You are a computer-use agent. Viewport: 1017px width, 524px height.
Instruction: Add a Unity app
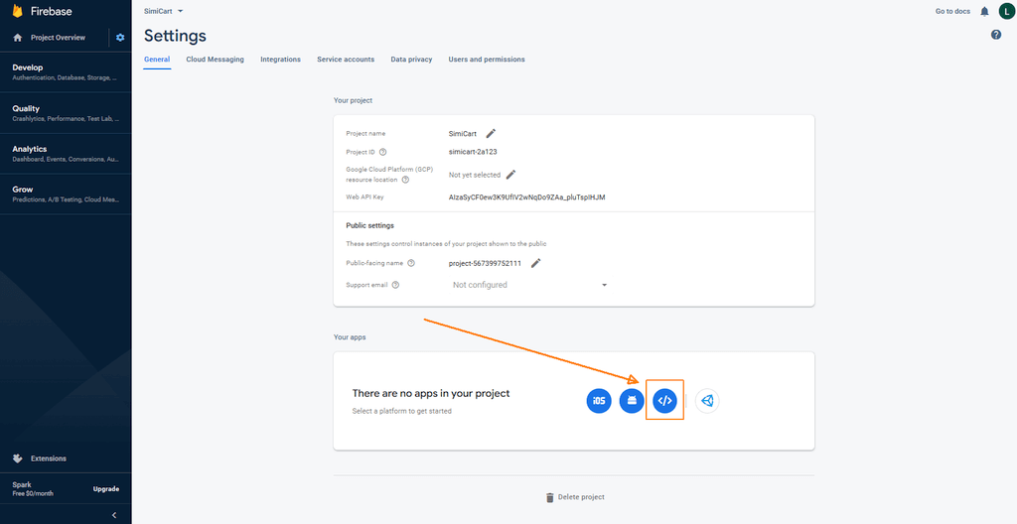coord(707,401)
